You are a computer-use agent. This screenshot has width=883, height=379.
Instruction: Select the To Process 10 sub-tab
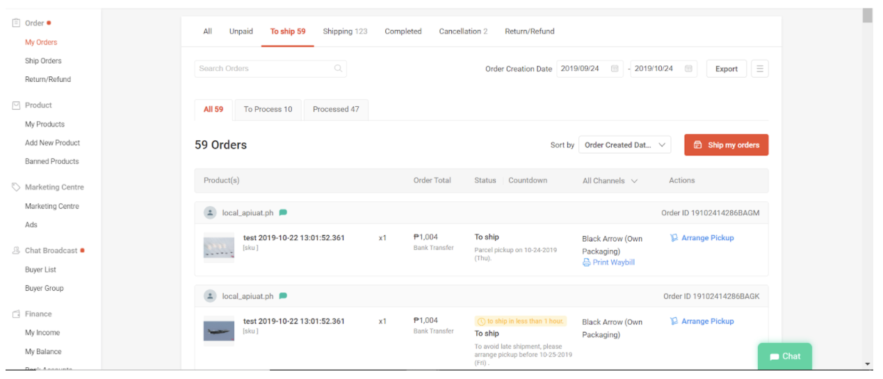[x=268, y=109]
